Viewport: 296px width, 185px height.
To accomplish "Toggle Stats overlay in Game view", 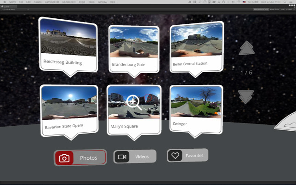I will coord(283,10).
